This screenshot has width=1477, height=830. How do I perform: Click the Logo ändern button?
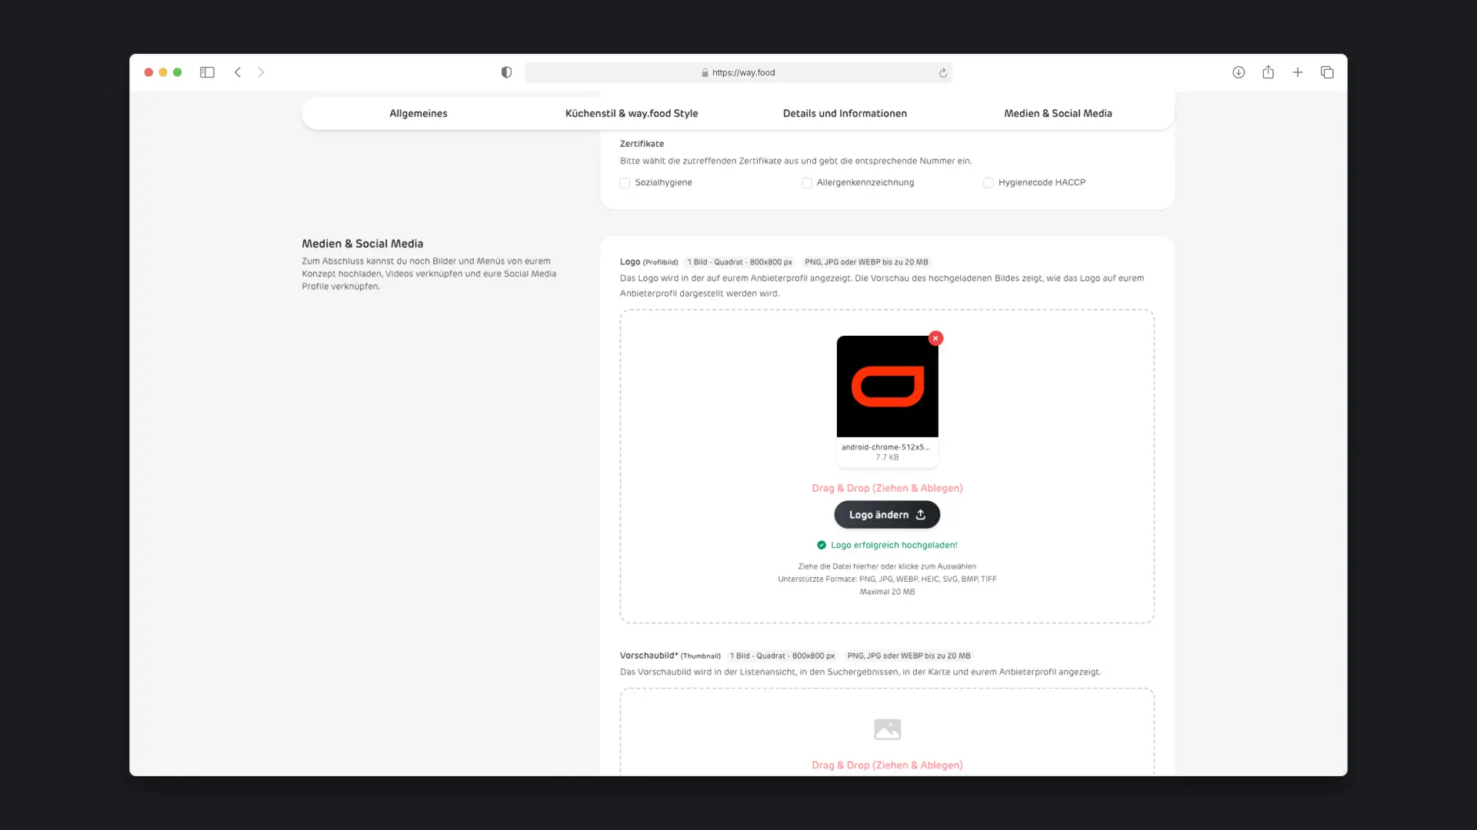886,514
